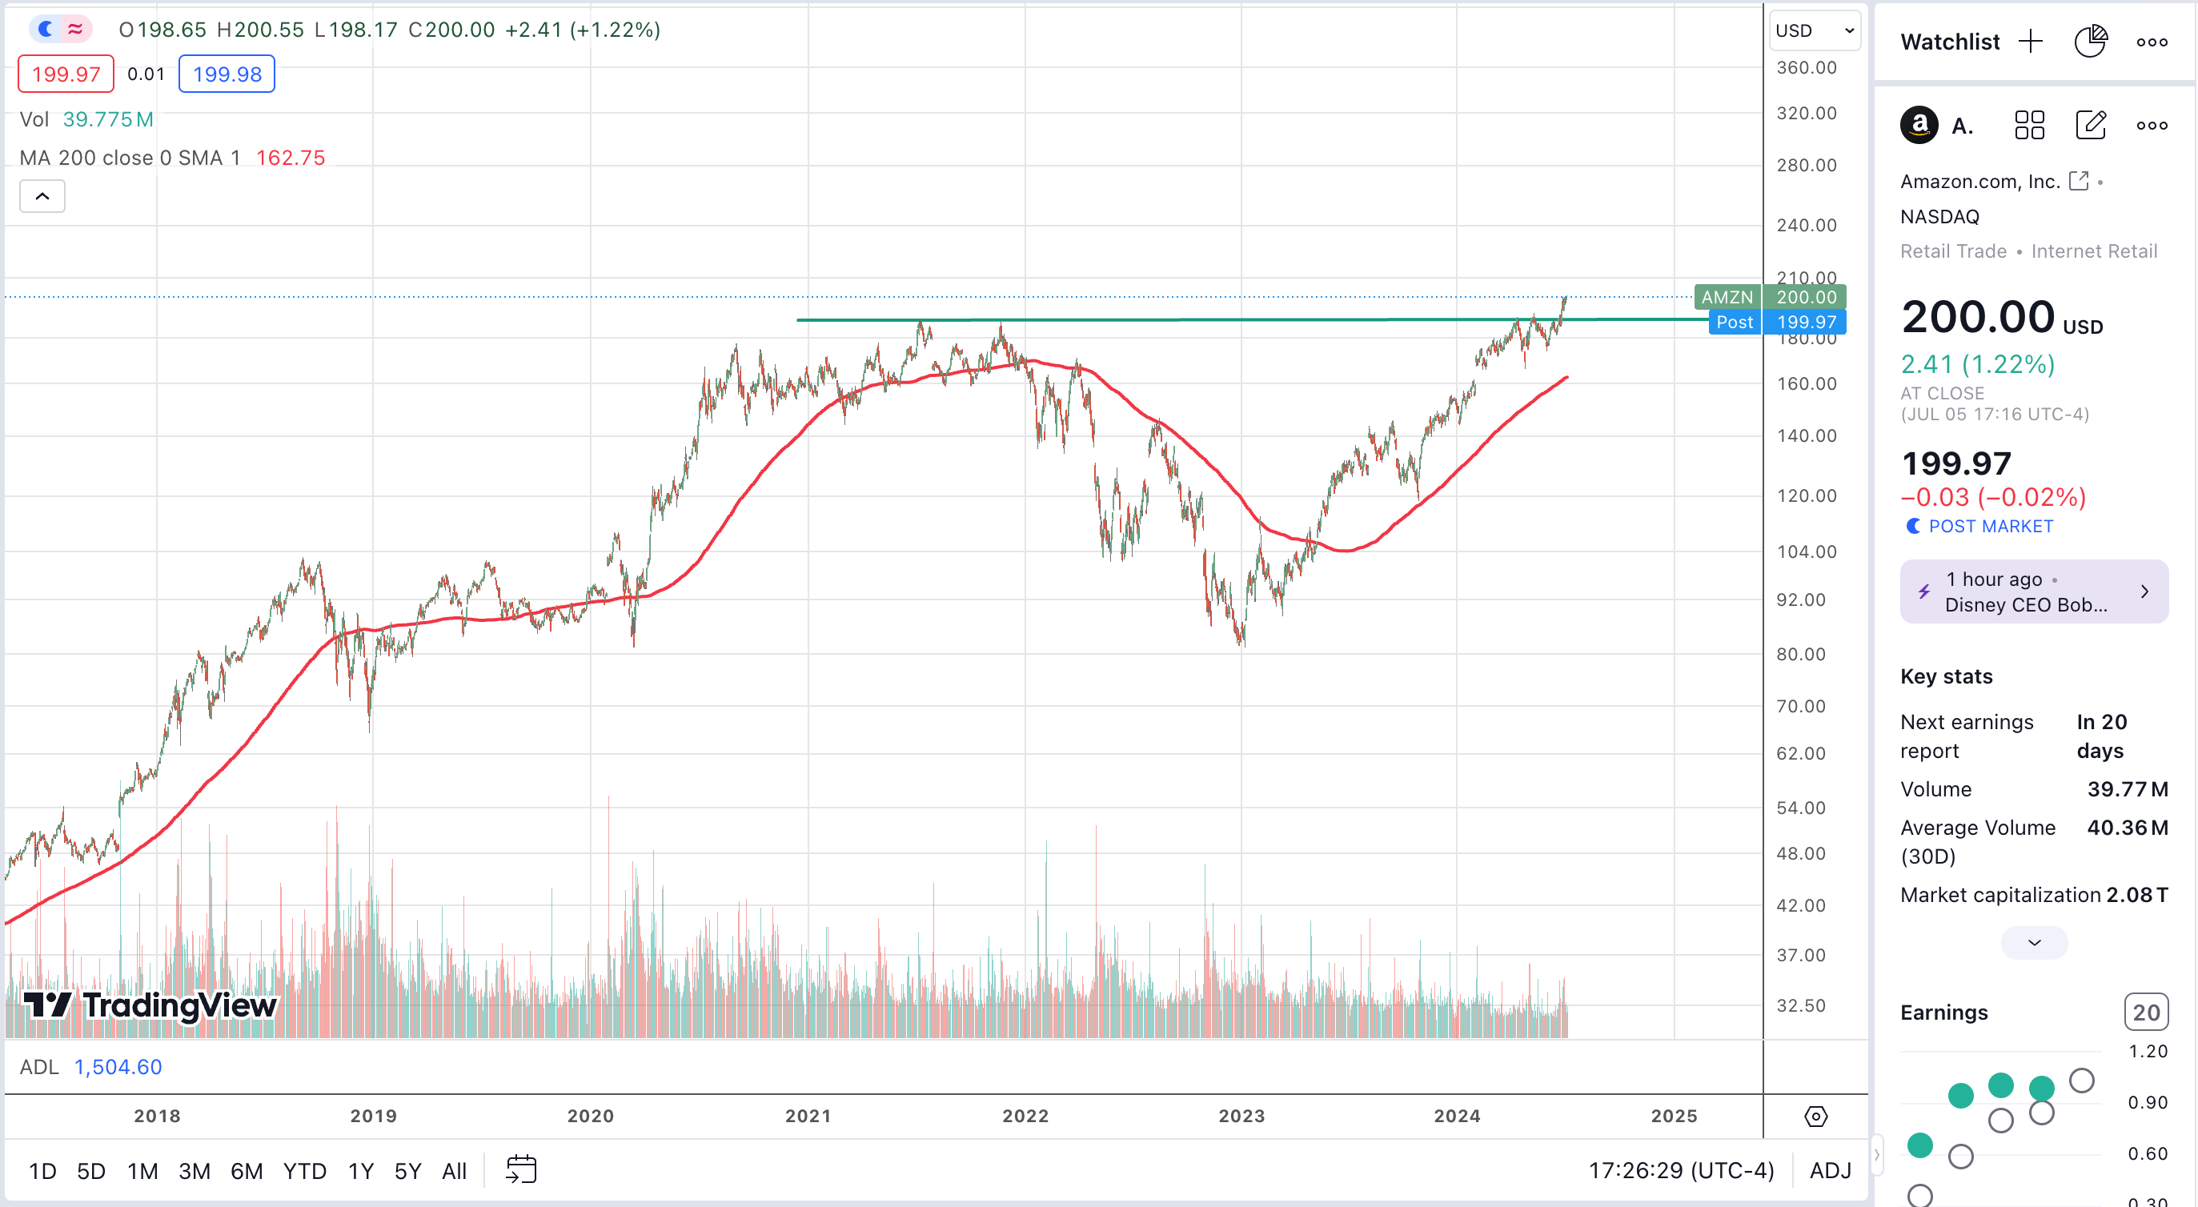Click the blue 199.98 buy button

tap(227, 74)
